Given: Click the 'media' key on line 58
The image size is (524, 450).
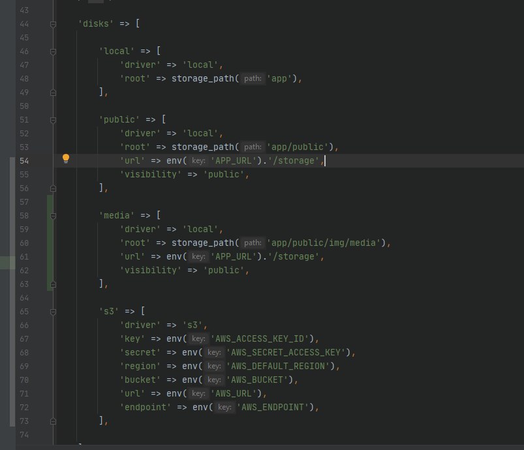Looking at the screenshot, I should click(x=116, y=215).
